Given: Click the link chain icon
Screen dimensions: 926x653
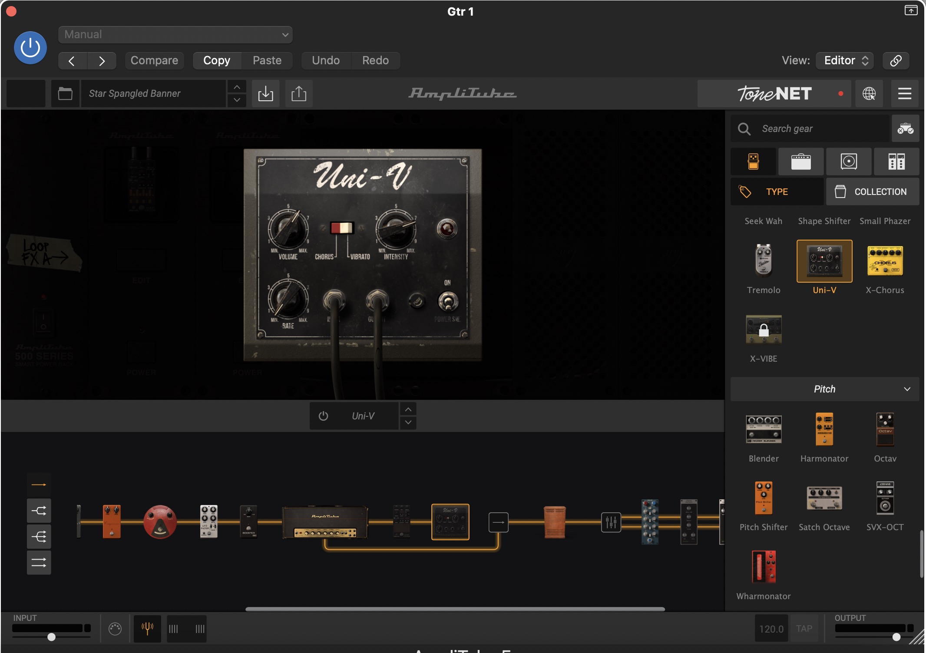Looking at the screenshot, I should 896,60.
